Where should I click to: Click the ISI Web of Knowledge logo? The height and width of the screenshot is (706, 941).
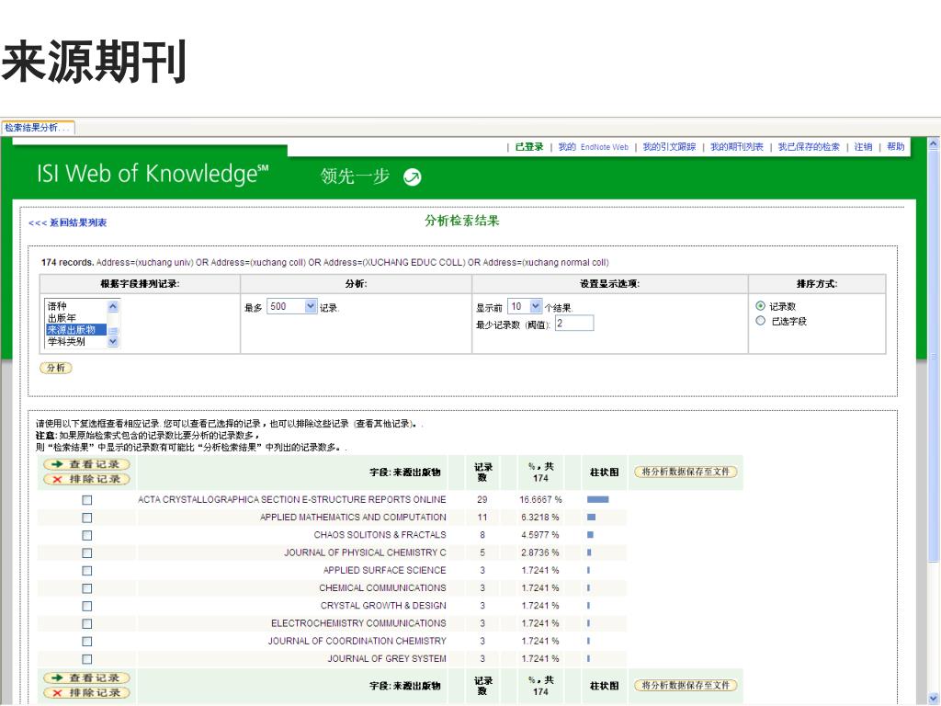153,174
